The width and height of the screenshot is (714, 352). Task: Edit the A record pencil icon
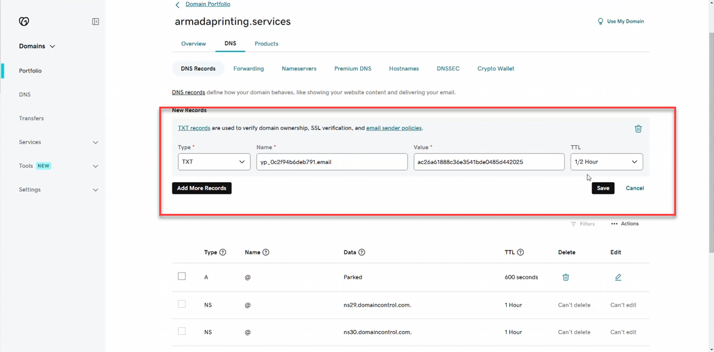pyautogui.click(x=618, y=277)
